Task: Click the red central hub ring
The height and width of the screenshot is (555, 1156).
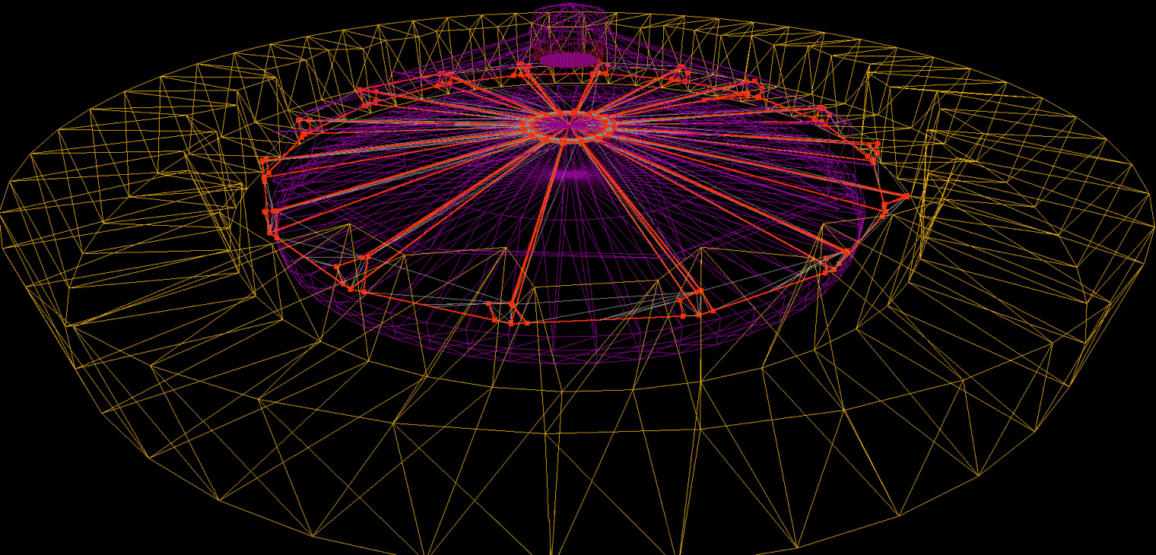Action: (569, 126)
